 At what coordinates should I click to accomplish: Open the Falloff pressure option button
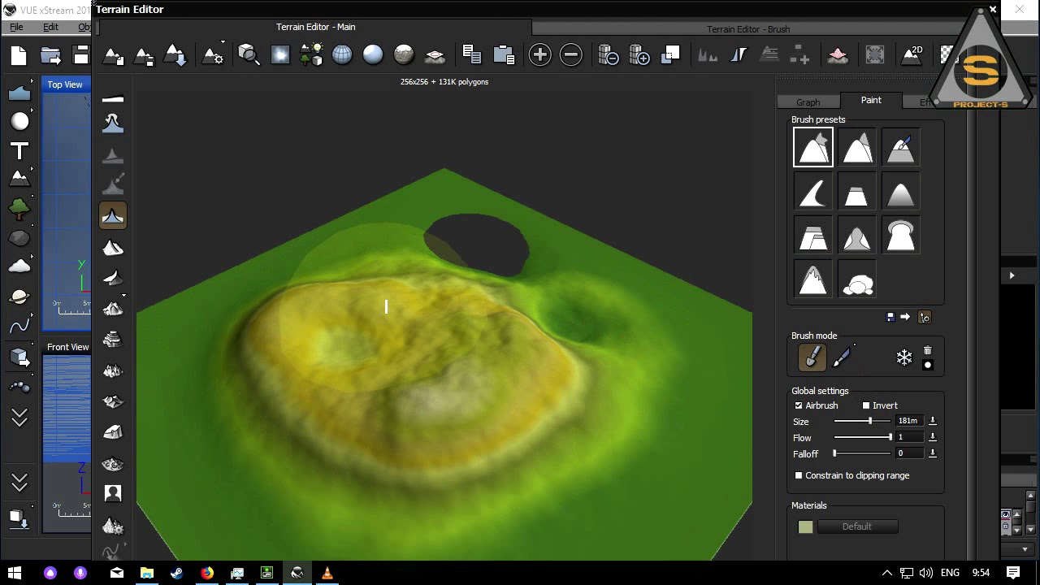coord(932,453)
